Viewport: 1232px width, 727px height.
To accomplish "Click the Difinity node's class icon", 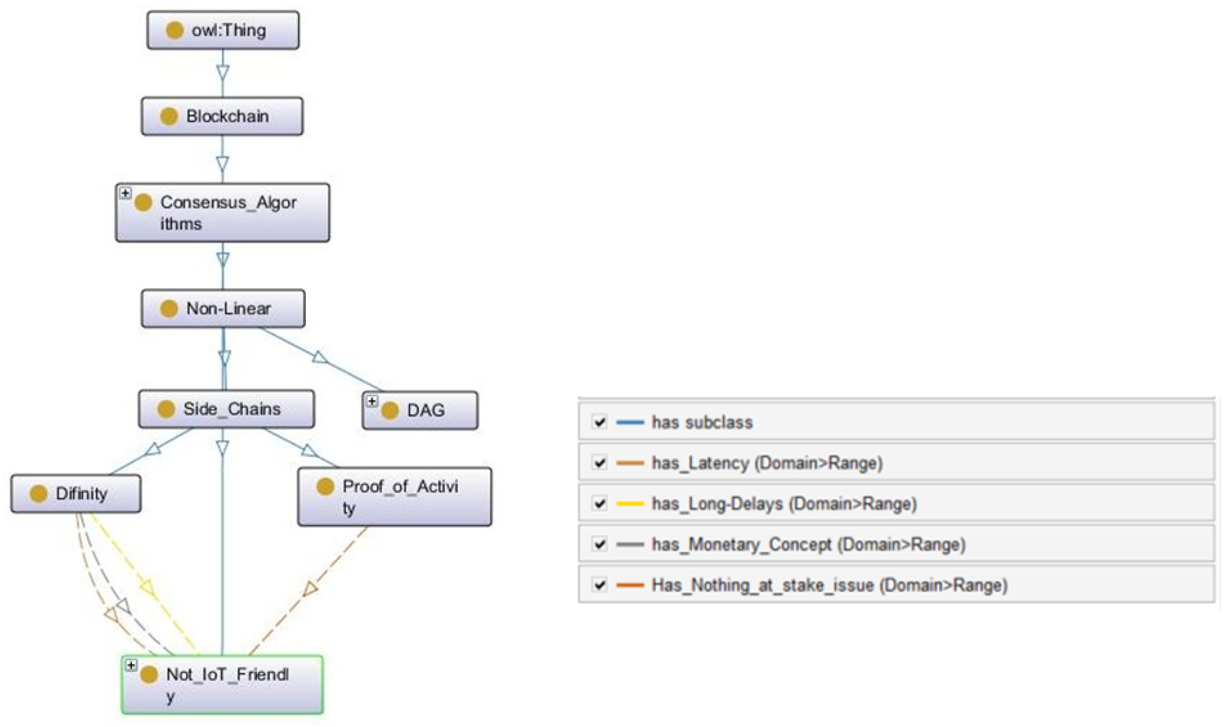I will click(x=38, y=494).
